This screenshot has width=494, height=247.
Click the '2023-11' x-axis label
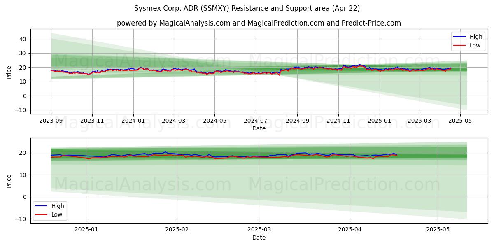click(x=92, y=121)
